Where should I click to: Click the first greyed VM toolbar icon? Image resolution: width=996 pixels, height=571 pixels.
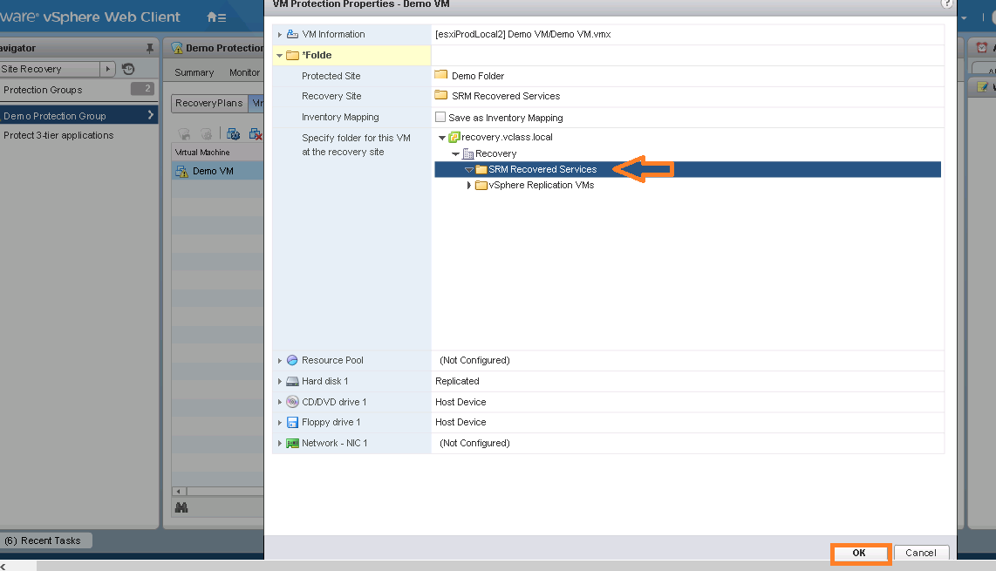click(185, 134)
